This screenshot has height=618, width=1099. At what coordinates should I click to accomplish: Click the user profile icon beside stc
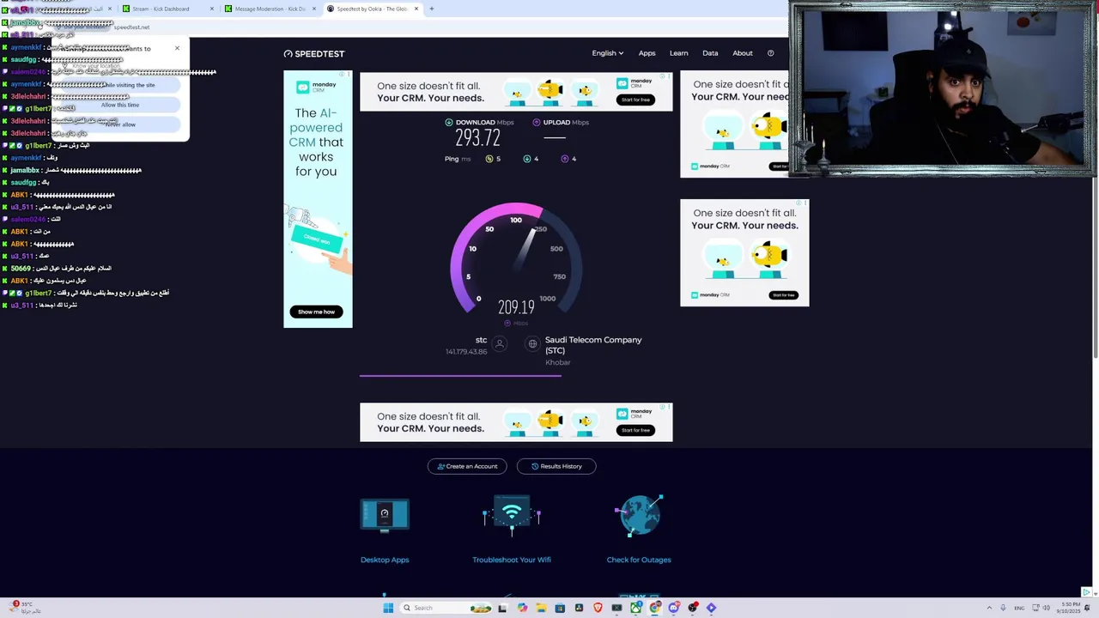click(500, 344)
